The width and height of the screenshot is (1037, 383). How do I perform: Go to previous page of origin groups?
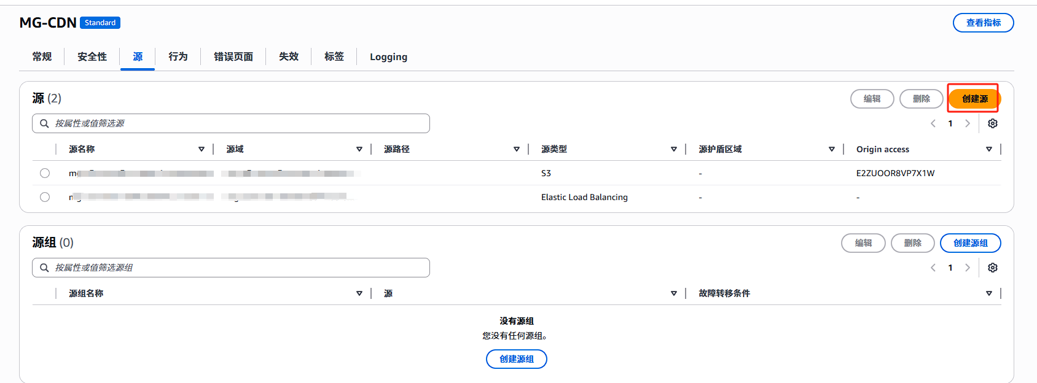(x=933, y=268)
